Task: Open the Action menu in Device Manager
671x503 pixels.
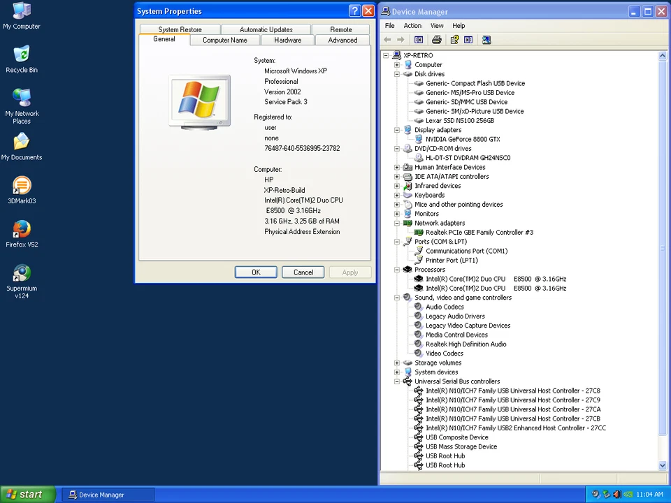Action: (x=412, y=25)
